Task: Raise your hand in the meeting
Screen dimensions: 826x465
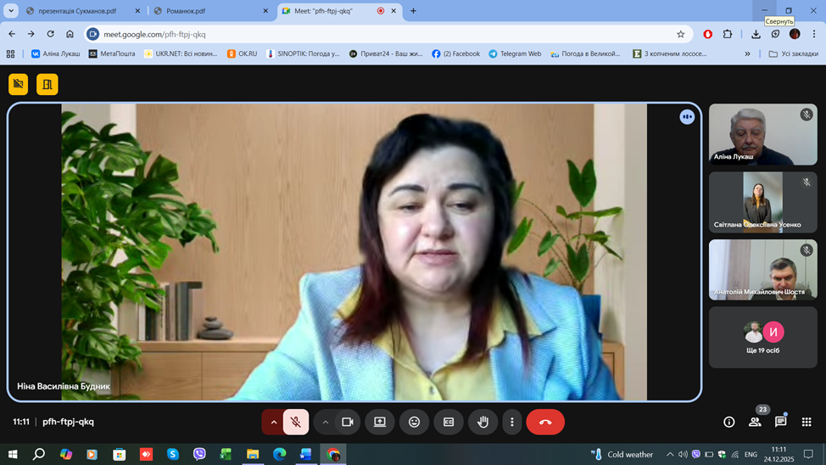Action: pyautogui.click(x=483, y=422)
